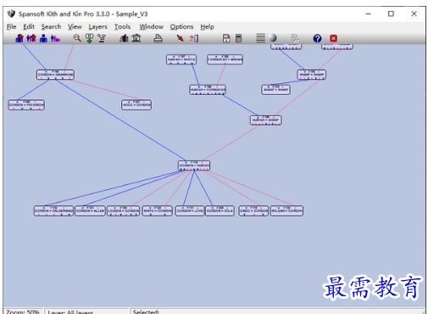This screenshot has height=314, width=428.
Task: Open the Layers menu
Action: click(x=97, y=26)
